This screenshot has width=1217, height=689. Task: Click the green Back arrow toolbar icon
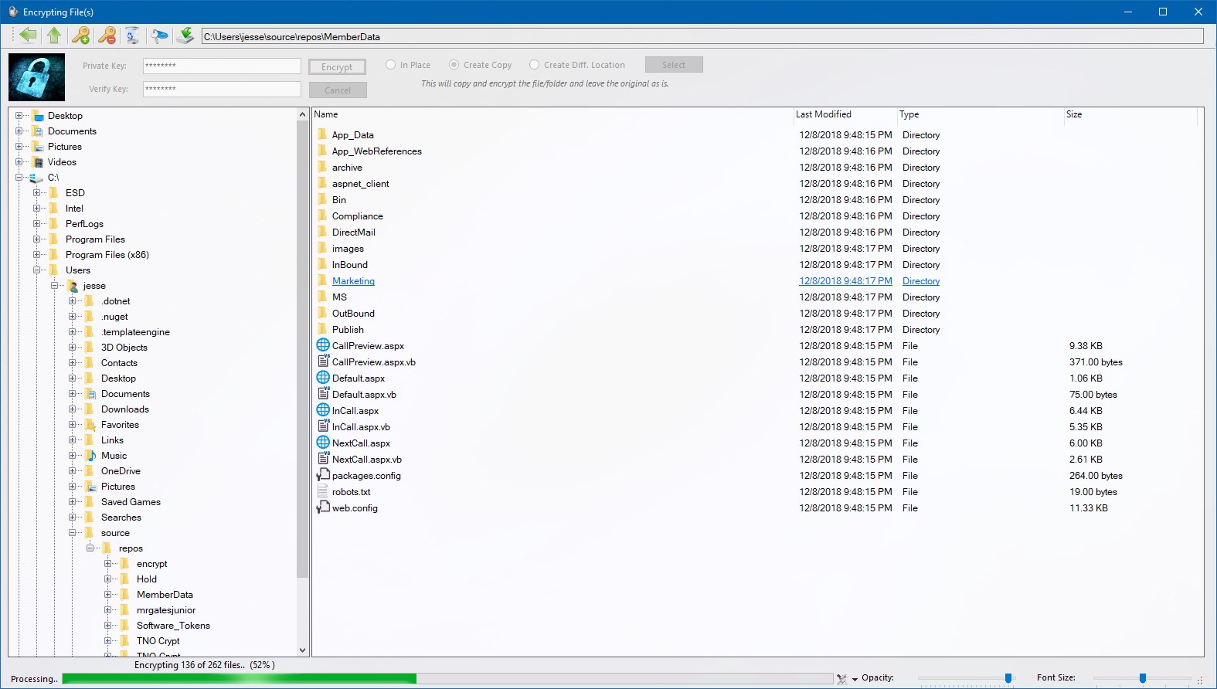[x=29, y=35]
